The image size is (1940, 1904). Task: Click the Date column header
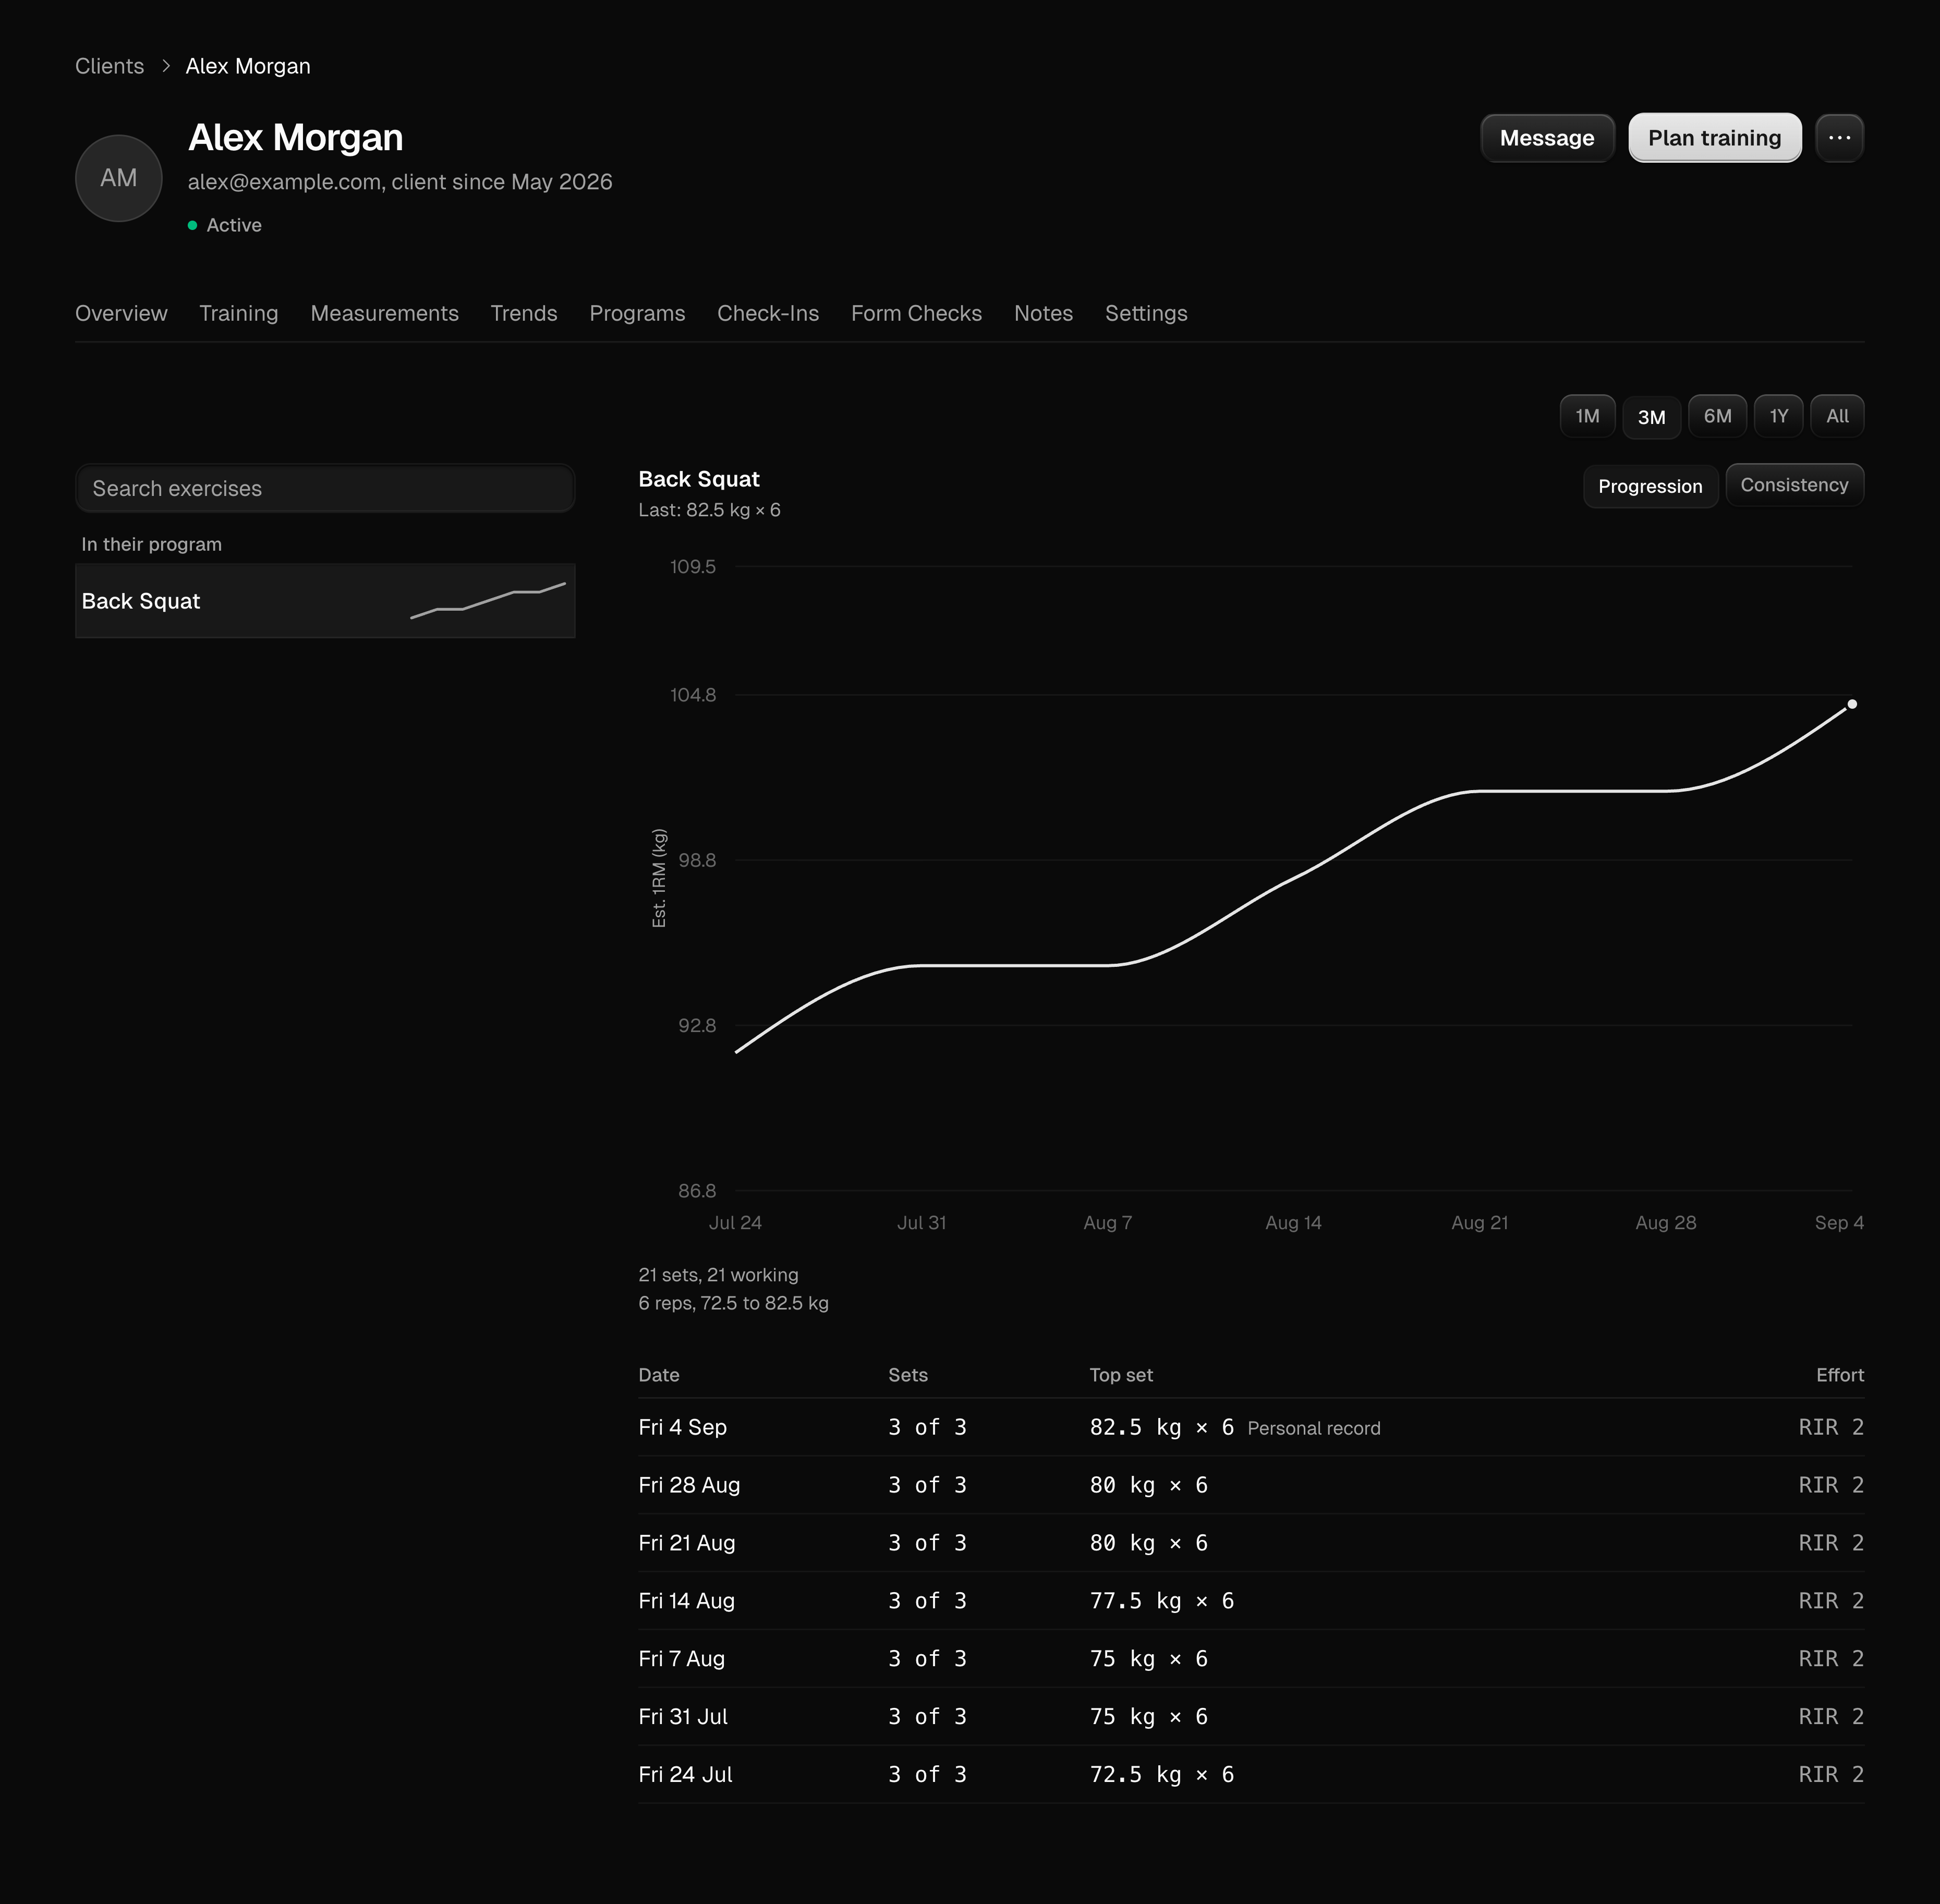659,1375
